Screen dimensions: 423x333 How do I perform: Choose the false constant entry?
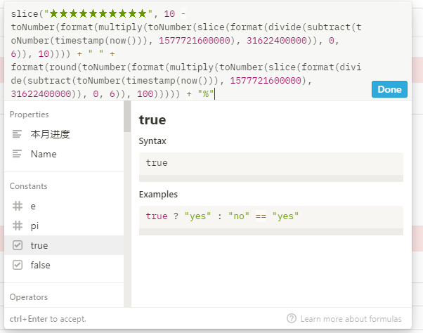click(x=64, y=265)
